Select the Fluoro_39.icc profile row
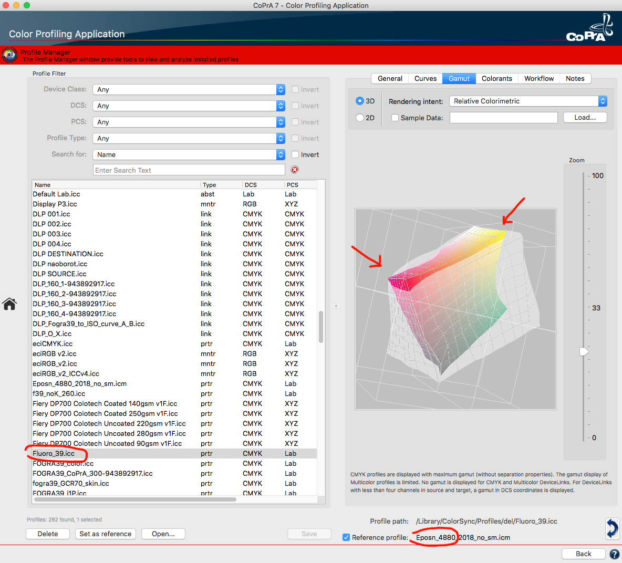The image size is (622, 563). pyautogui.click(x=174, y=454)
